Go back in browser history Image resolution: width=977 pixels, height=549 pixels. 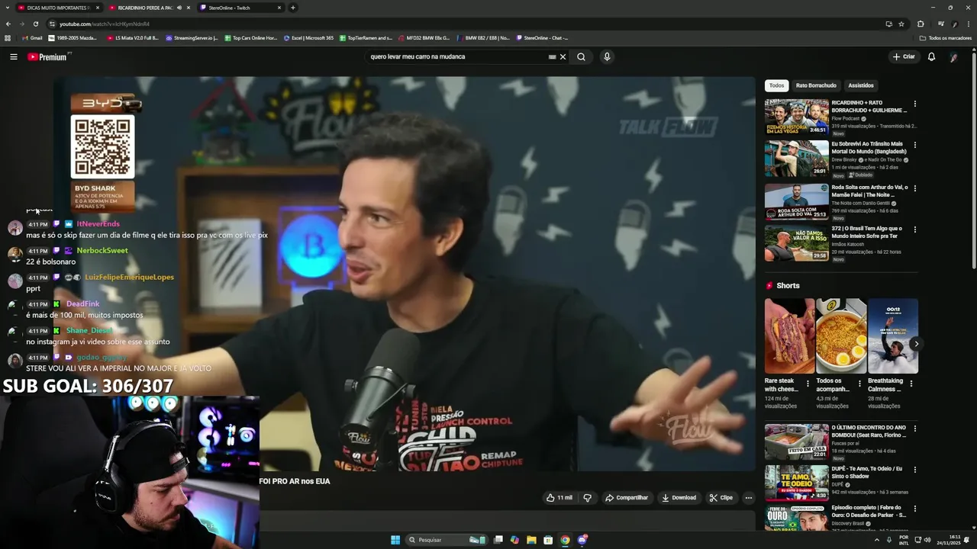(8, 24)
